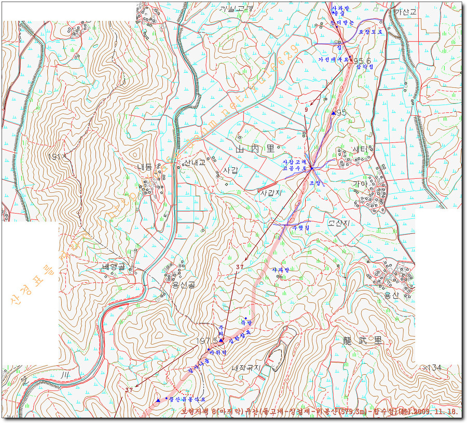Screen dimensions: 467x423
Task: Click the 191 elevation number
Action: click(x=56, y=156)
